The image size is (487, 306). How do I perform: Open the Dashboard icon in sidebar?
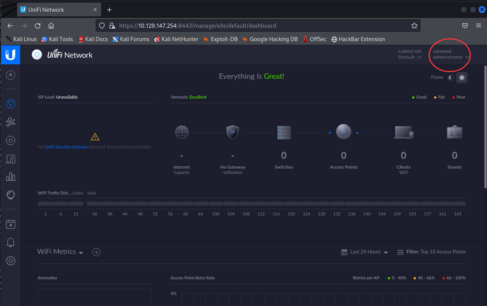(11, 104)
